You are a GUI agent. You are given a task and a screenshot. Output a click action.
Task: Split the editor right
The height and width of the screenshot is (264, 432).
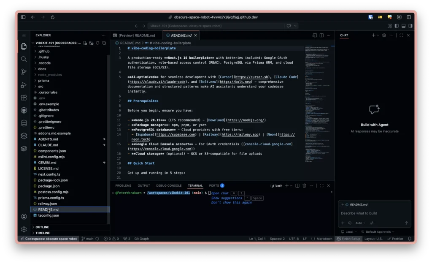(321, 35)
